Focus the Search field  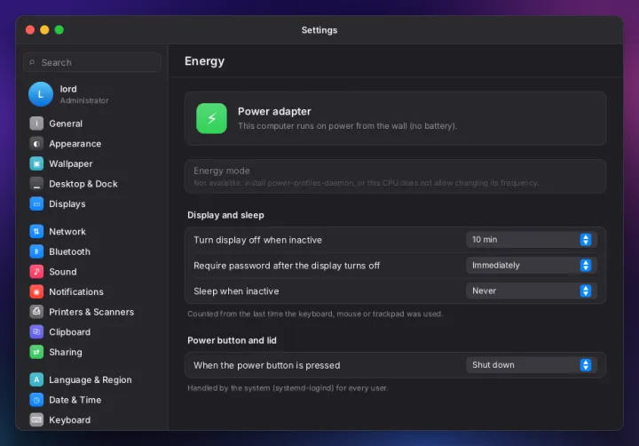pos(91,62)
